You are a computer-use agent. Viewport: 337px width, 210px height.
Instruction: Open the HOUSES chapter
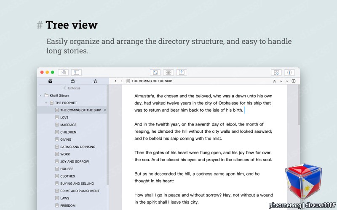pyautogui.click(x=67, y=169)
